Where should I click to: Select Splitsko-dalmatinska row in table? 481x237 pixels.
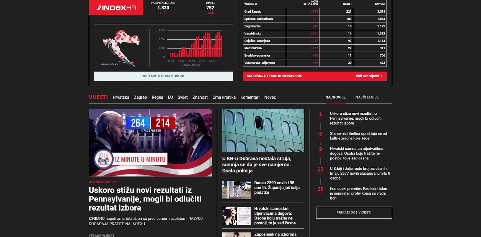315,19
